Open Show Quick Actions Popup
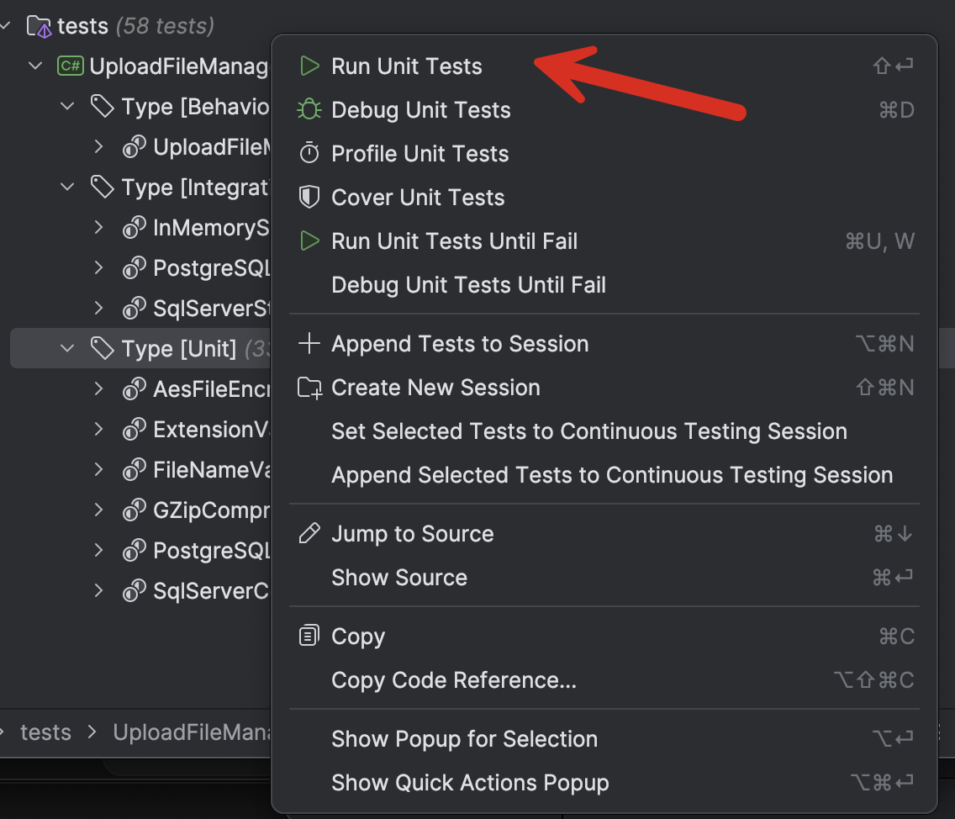The image size is (955, 819). pyautogui.click(x=470, y=782)
